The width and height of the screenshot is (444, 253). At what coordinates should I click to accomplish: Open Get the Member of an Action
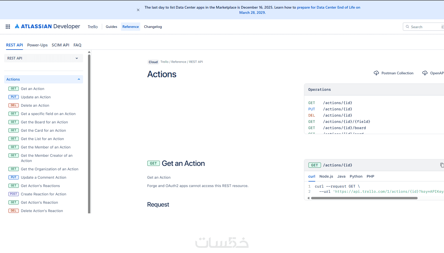(x=46, y=147)
